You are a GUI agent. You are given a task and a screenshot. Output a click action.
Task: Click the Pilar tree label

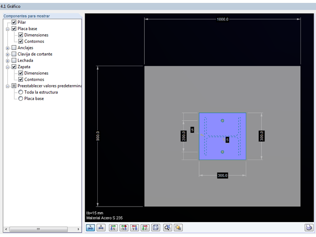tap(22, 22)
